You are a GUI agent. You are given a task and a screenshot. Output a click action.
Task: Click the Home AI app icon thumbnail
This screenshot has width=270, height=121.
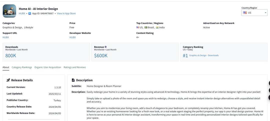click(9, 11)
